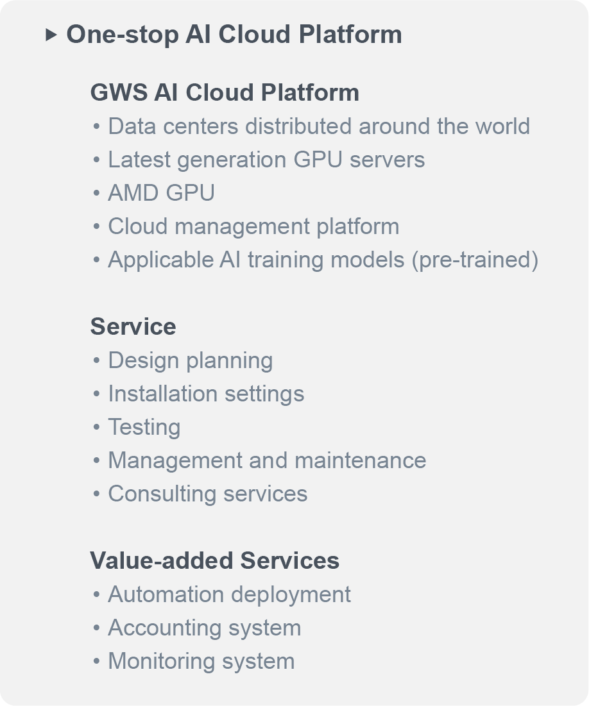616x706 pixels.
Task: Click the Testing list item
Action: pos(144,427)
